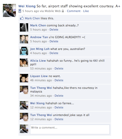Screen dimensions: 122x139
Task: Open Liquan Liew's comment avatar
Action: [x=24, y=78]
